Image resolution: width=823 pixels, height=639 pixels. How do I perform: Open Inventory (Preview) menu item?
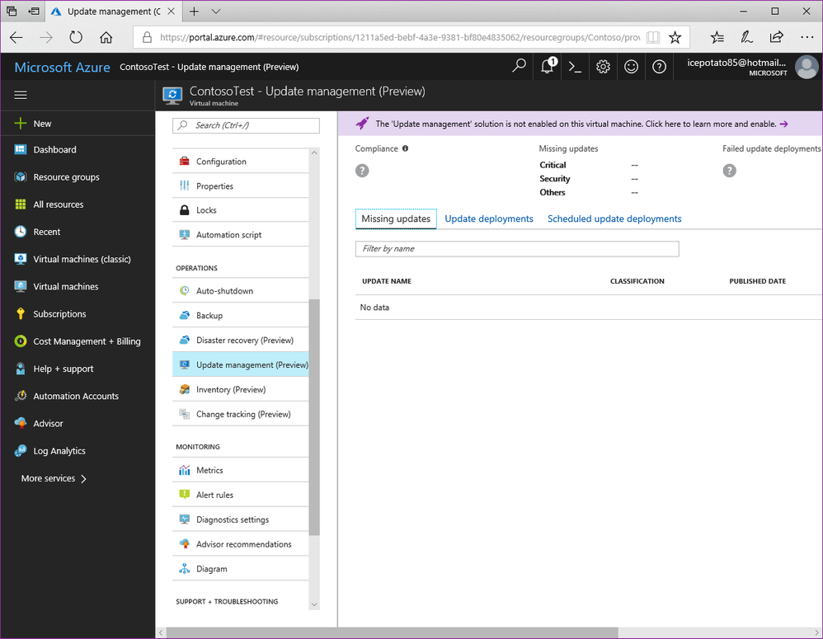pos(241,389)
